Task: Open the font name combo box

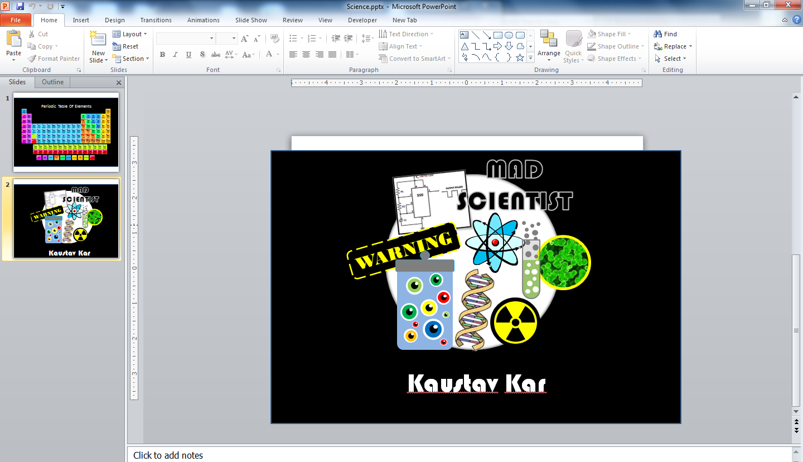Action: point(186,38)
